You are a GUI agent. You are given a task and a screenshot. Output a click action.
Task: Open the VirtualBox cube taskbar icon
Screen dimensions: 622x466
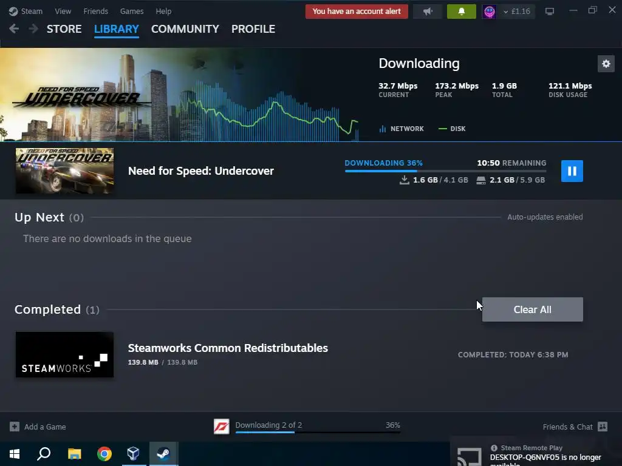(x=133, y=454)
